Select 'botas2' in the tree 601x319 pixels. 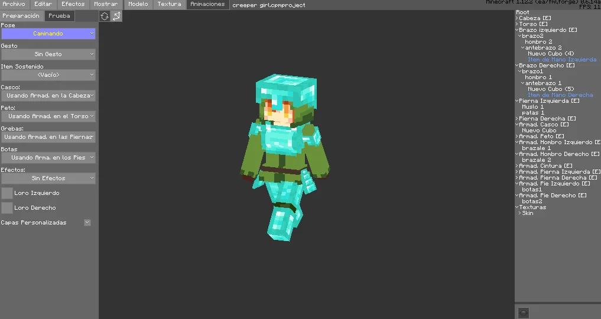coord(532,201)
